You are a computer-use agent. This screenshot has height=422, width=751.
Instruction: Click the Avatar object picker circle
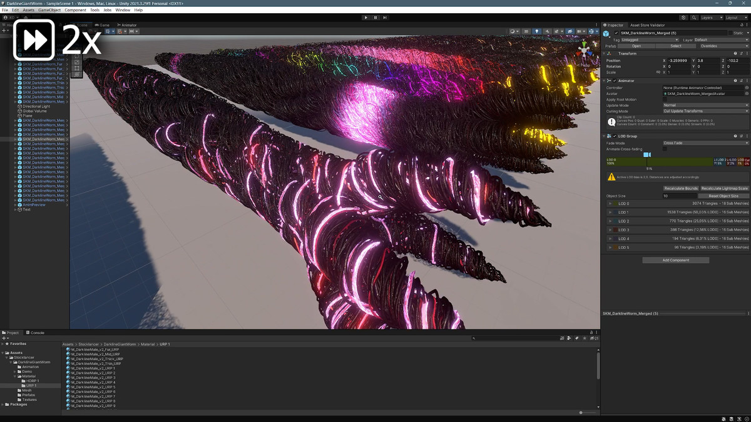point(747,94)
